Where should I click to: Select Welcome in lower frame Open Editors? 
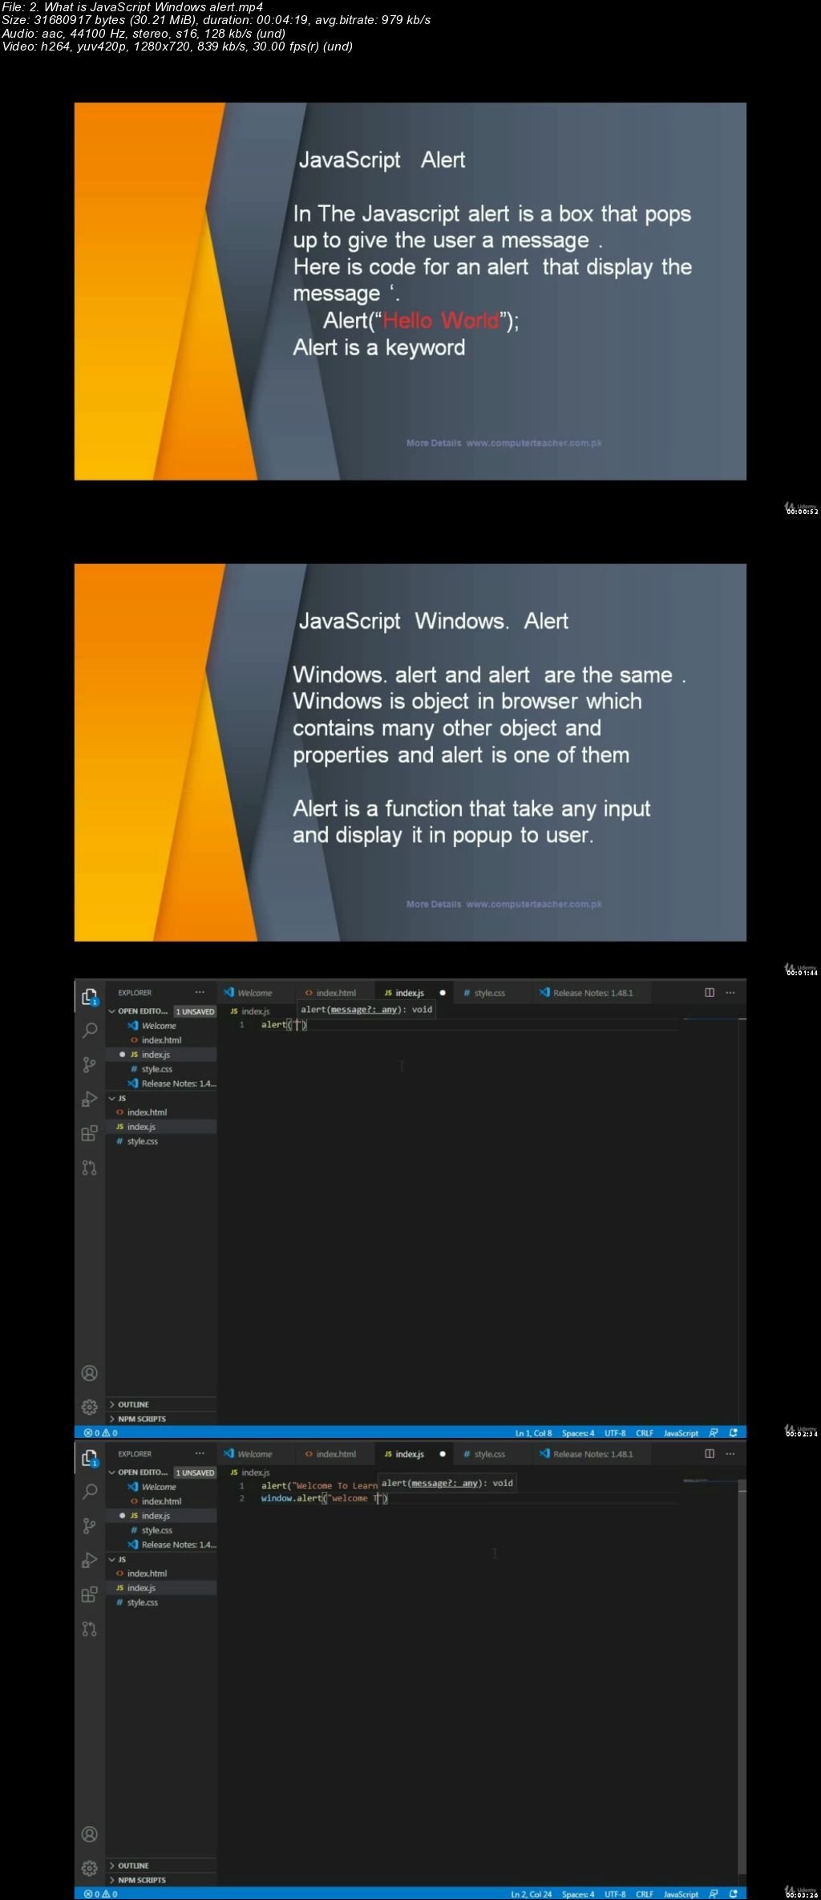[x=161, y=1487]
